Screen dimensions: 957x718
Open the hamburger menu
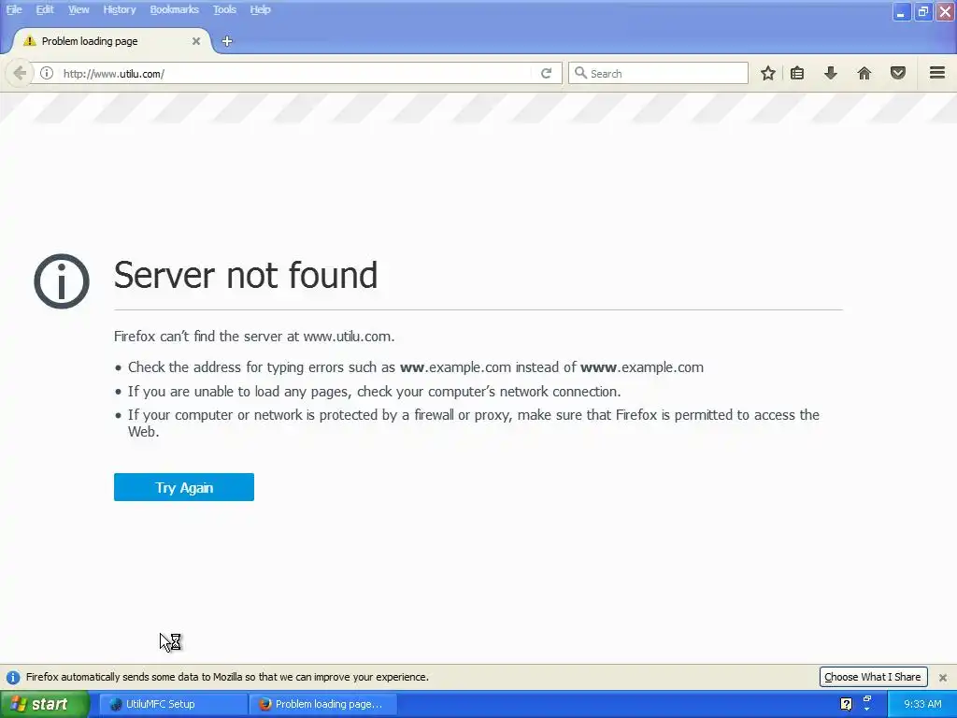[937, 73]
